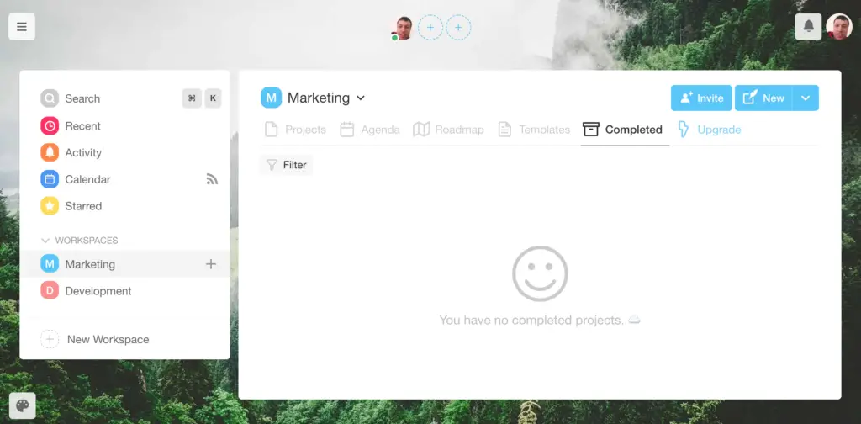Click the yellow Starred star icon

tap(50, 206)
